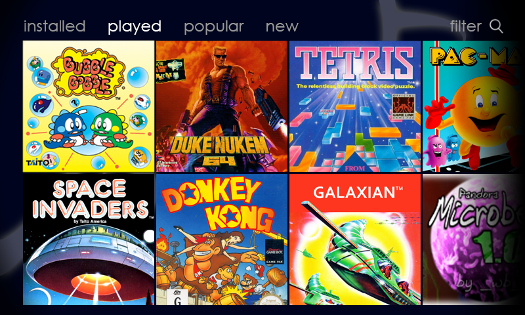Open the Pandora Microbes game tile
The height and width of the screenshot is (315, 525).
473,240
